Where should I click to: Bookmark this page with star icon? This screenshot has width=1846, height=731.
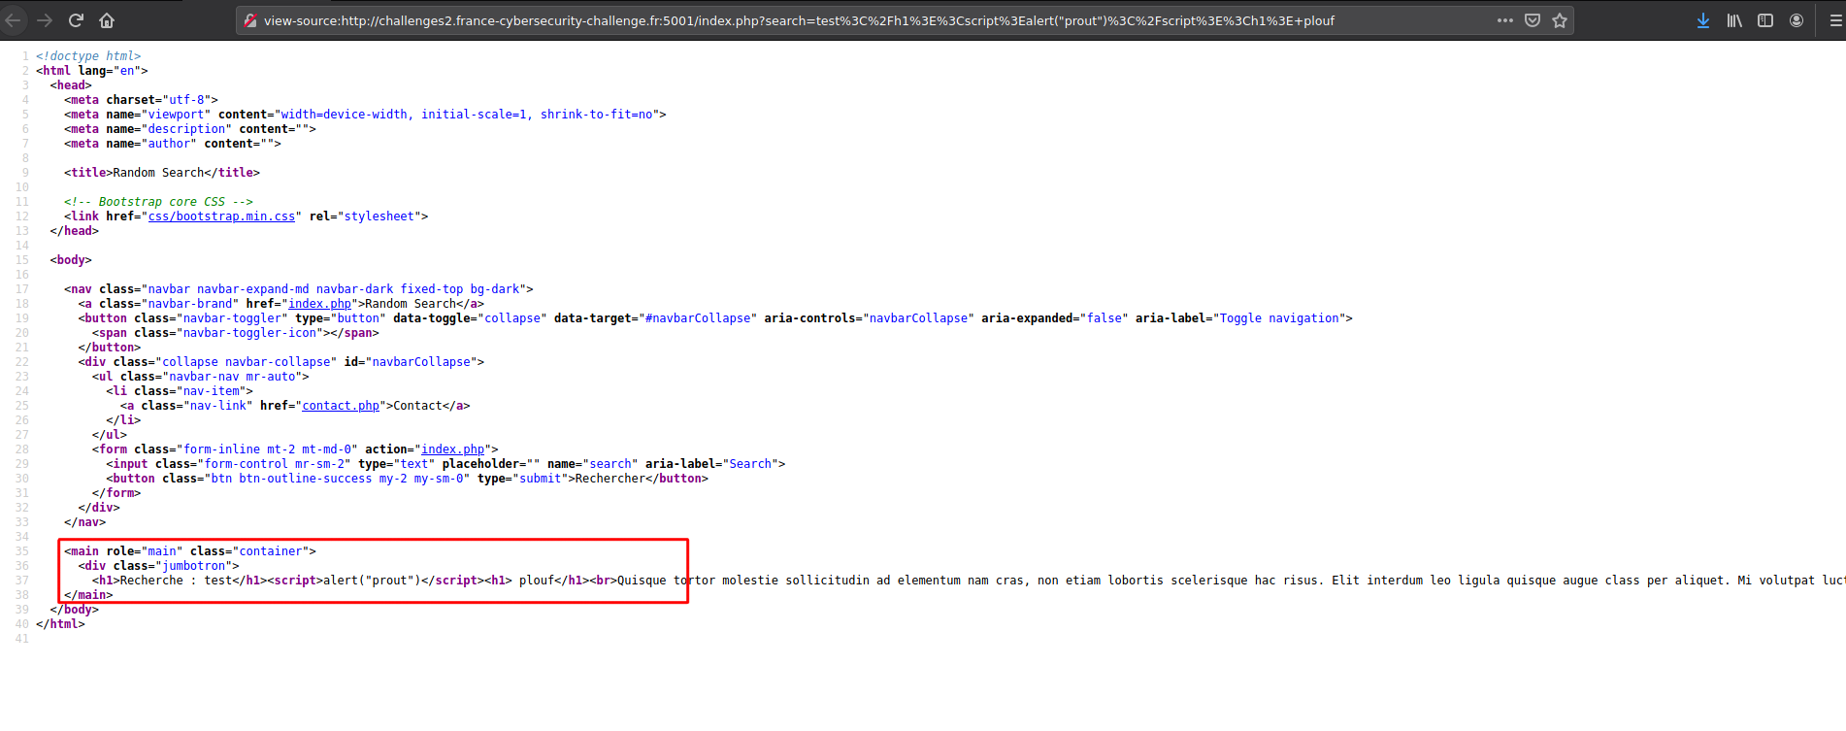coord(1560,20)
